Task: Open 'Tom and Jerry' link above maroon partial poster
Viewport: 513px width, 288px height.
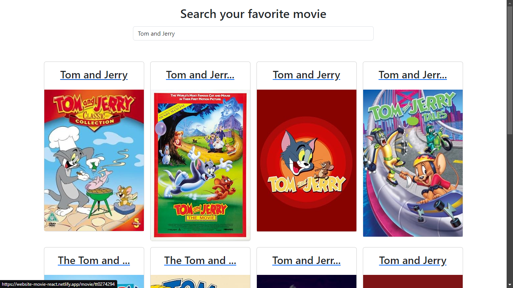Action: pos(413,261)
